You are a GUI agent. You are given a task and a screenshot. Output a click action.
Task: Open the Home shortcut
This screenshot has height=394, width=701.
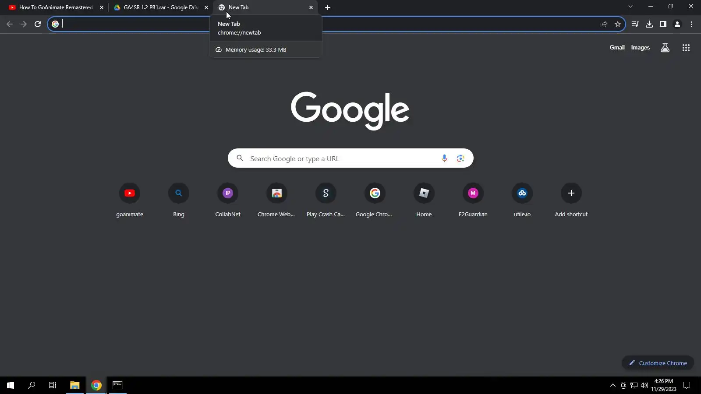point(424,201)
